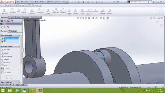Click Edit Component tool
Image resolution: width=165 pixels, height=93 pixels.
[4, 11]
